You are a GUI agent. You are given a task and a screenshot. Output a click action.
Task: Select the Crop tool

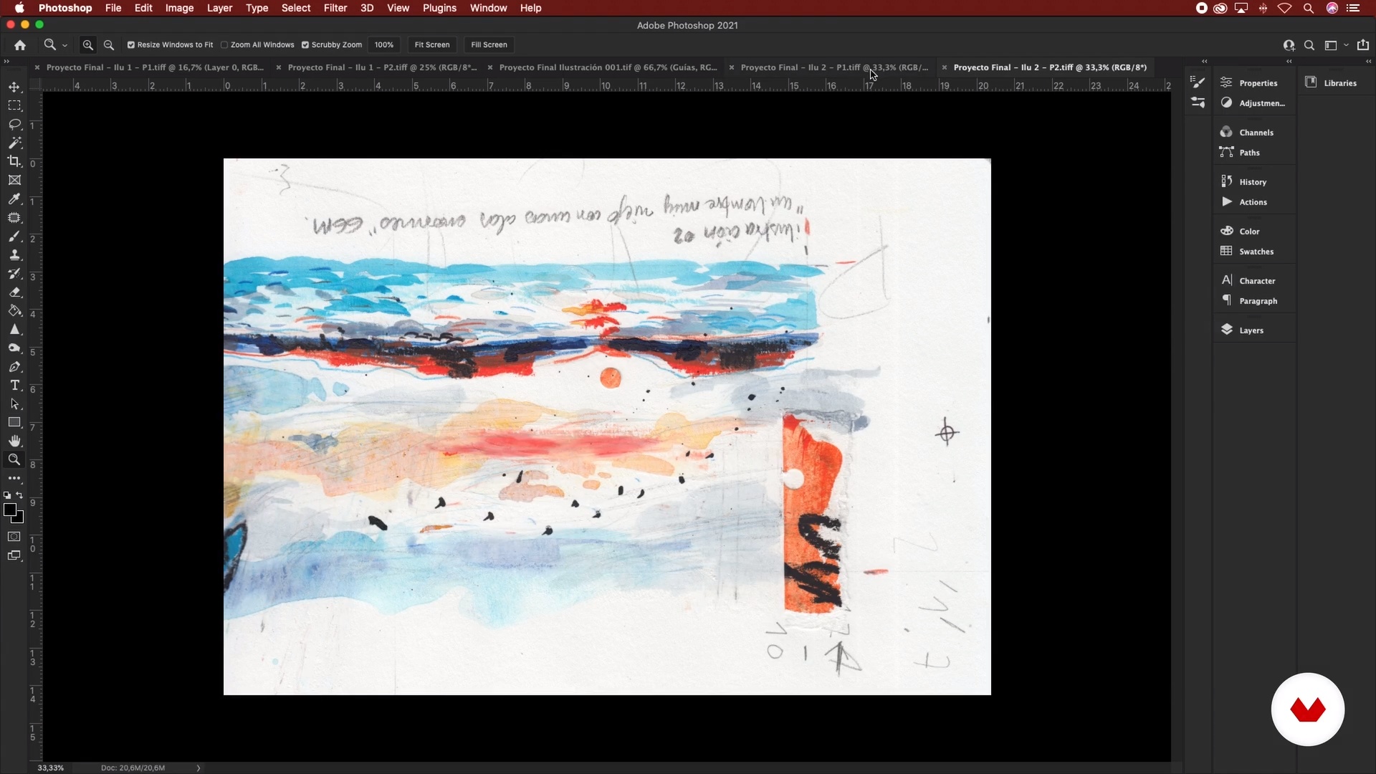pyautogui.click(x=14, y=161)
